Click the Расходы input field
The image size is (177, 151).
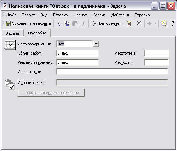point(156,62)
